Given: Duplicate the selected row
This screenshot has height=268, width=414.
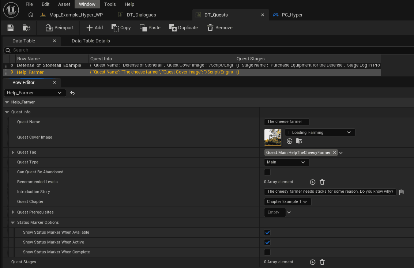Looking at the screenshot, I should tap(184, 28).
